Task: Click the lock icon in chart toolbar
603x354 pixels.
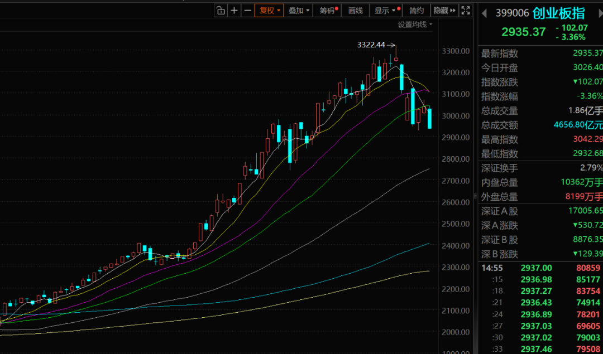Action: [x=221, y=10]
